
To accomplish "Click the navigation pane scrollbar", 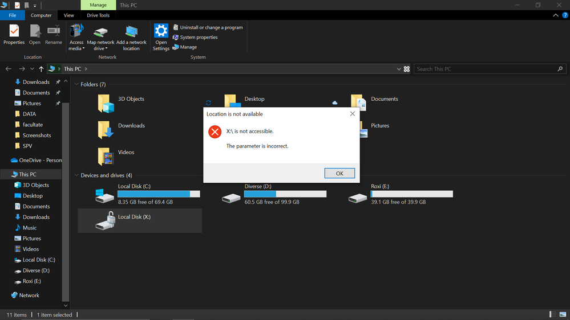I will [x=66, y=202].
